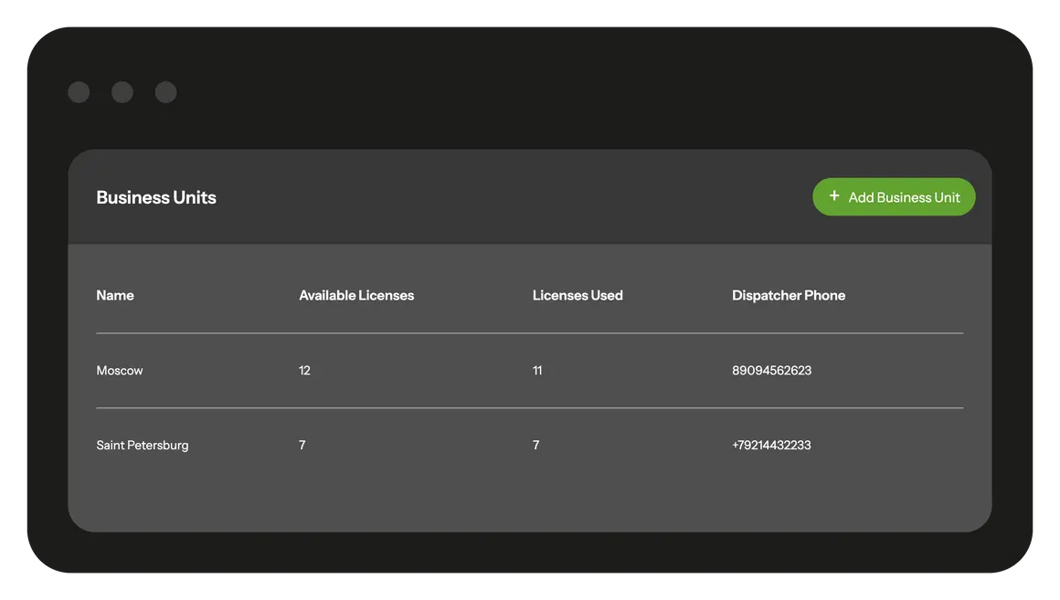This screenshot has width=1060, height=600.
Task: Click the Dispatcher Phone column header
Action: click(789, 295)
